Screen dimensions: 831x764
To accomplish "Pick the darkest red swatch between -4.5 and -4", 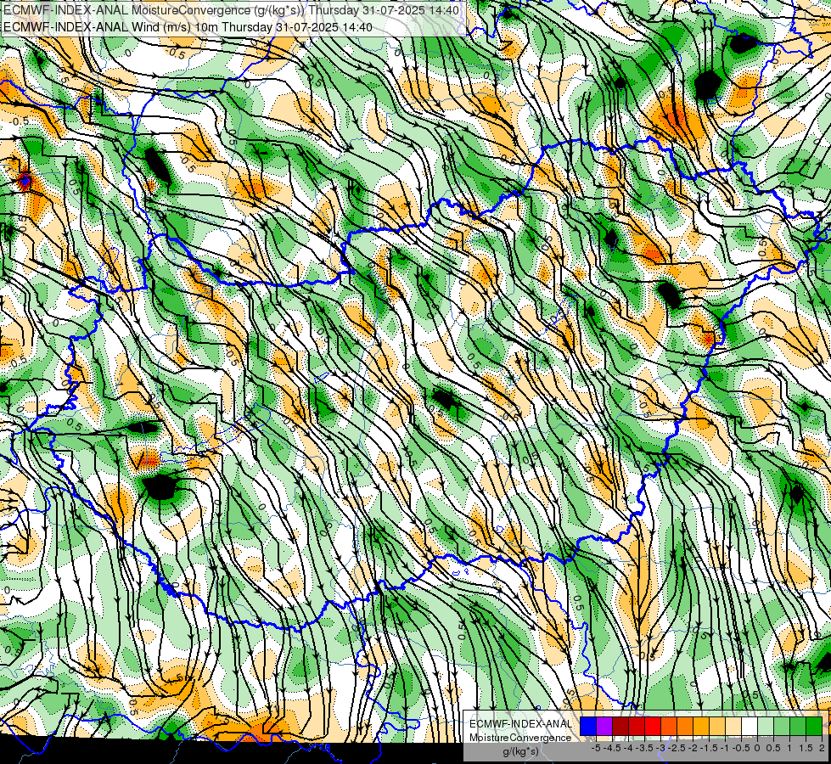I will 620,726.
